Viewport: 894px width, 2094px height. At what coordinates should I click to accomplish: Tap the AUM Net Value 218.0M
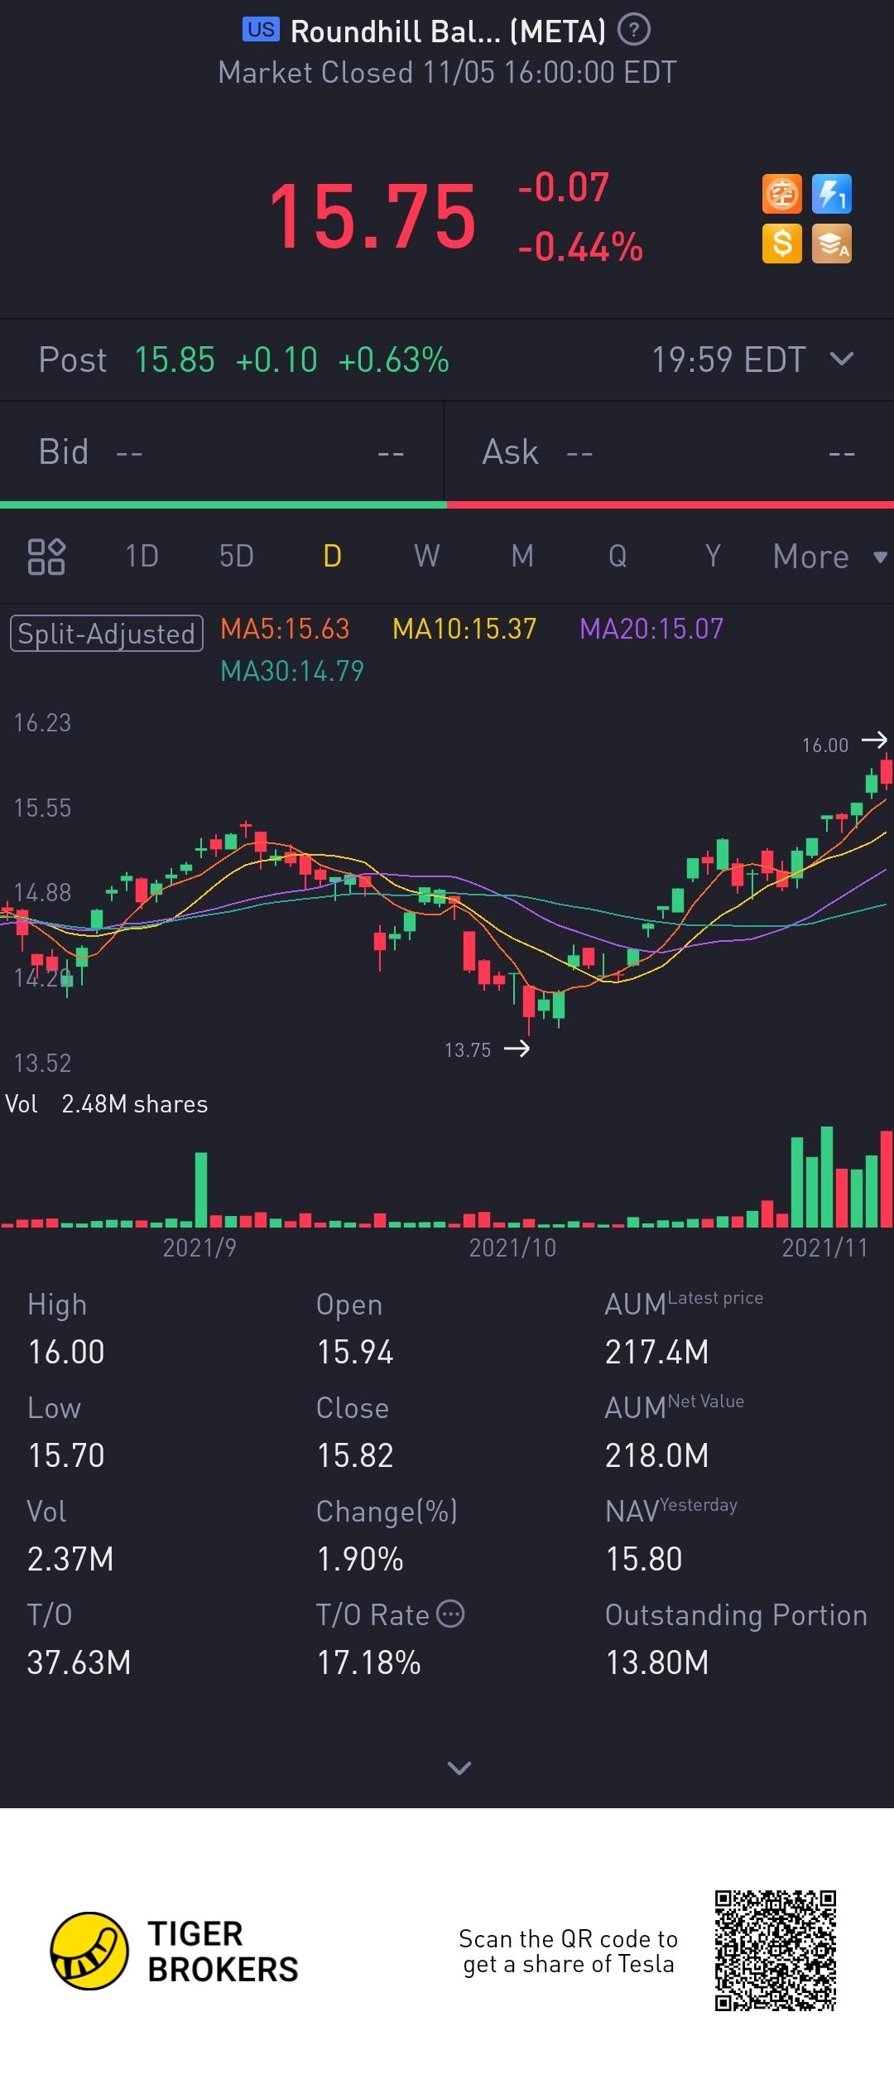click(x=657, y=1455)
